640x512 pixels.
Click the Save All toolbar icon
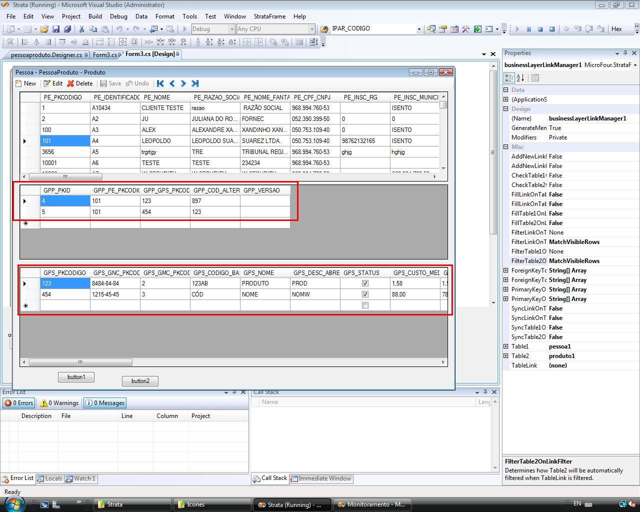coord(67,29)
